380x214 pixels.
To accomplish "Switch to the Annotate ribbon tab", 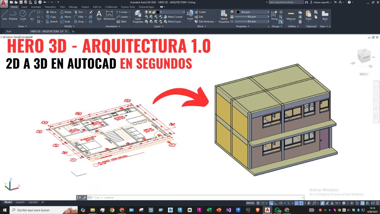I will coord(36,7).
